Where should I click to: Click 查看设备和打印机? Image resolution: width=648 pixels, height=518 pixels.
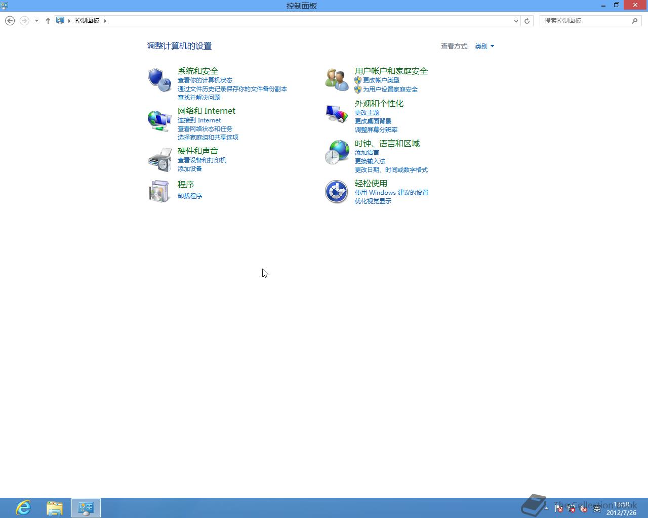pyautogui.click(x=202, y=160)
